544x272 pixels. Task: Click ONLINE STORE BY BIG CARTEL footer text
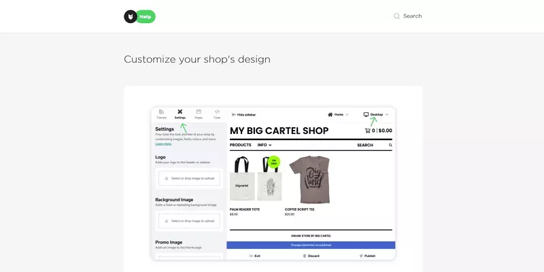(x=311, y=236)
